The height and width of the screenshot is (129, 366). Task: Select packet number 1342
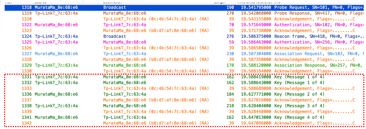pyautogui.click(x=27, y=123)
